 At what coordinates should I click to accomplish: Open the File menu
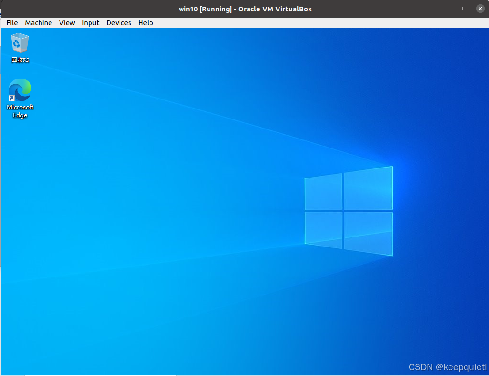click(x=12, y=23)
